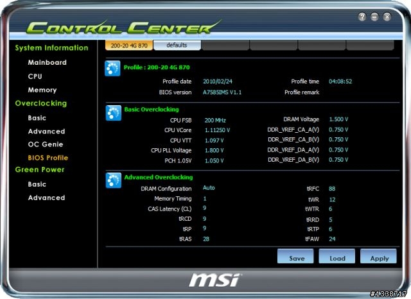Viewport: 411px width, 299px height.
Task: Click CPU FSB value 200 MHz
Action: pyautogui.click(x=215, y=121)
